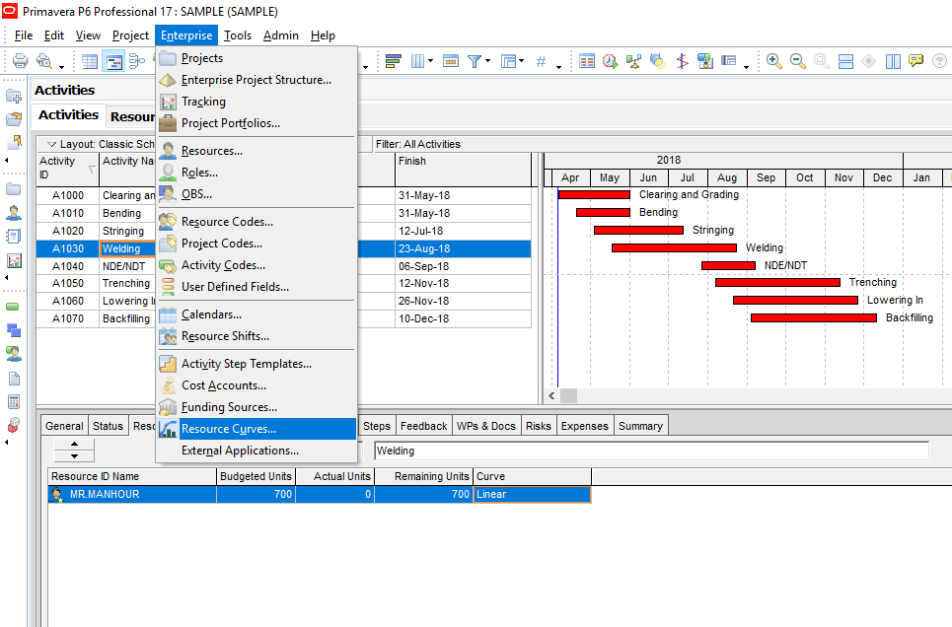Click the Resource Assignments sidebar icon

tap(14, 354)
